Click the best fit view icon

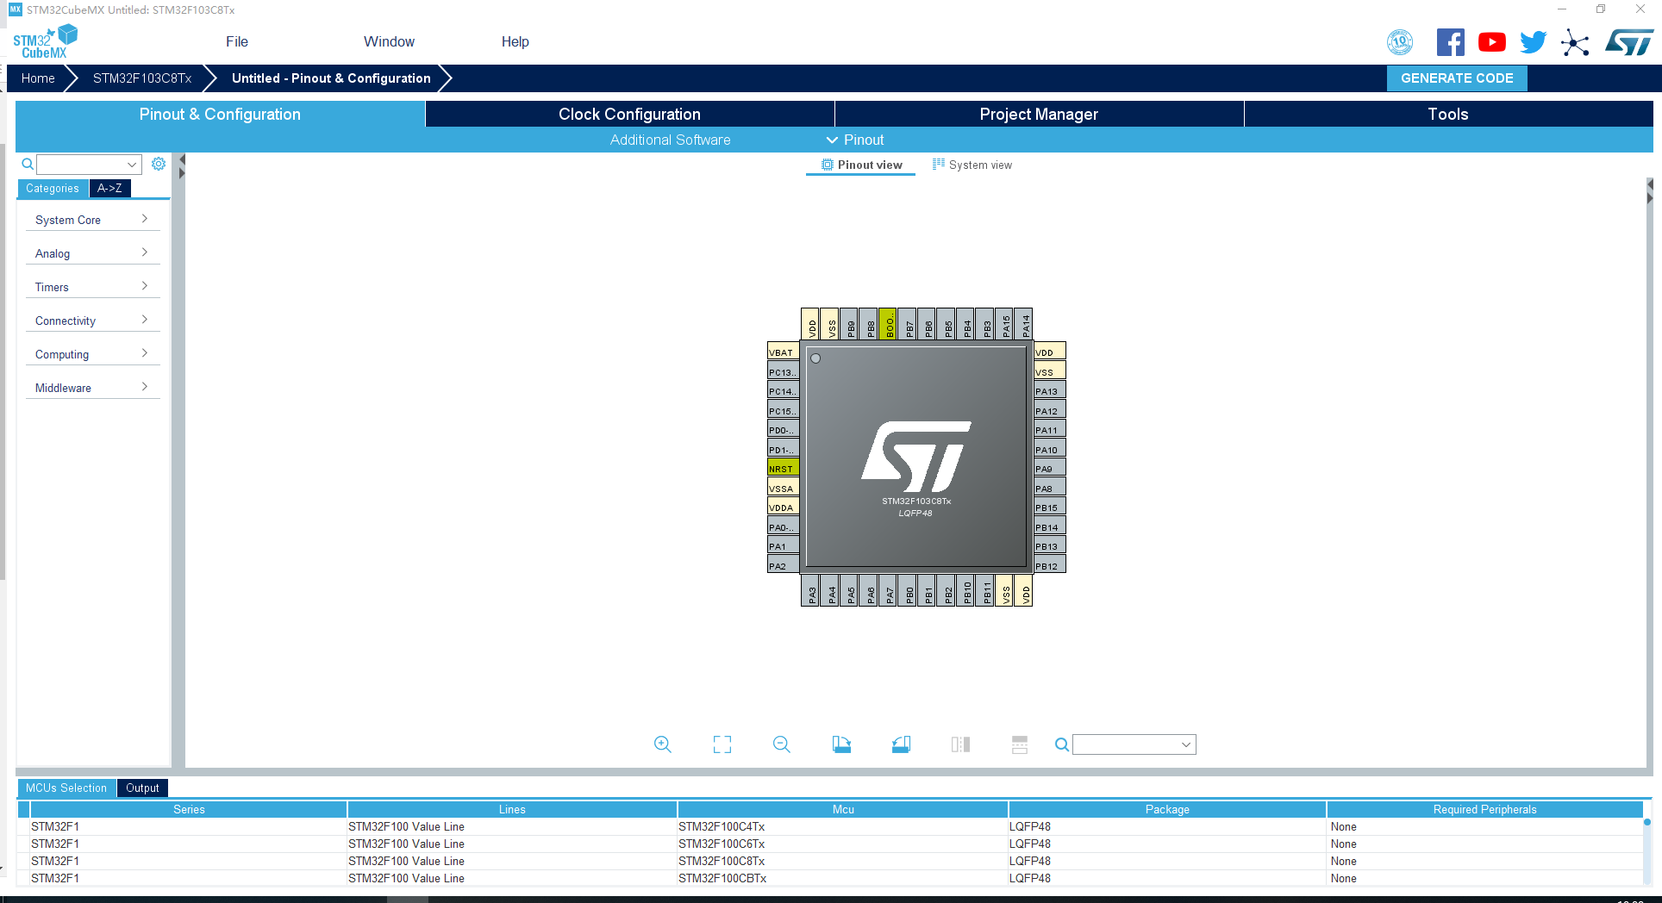722,744
